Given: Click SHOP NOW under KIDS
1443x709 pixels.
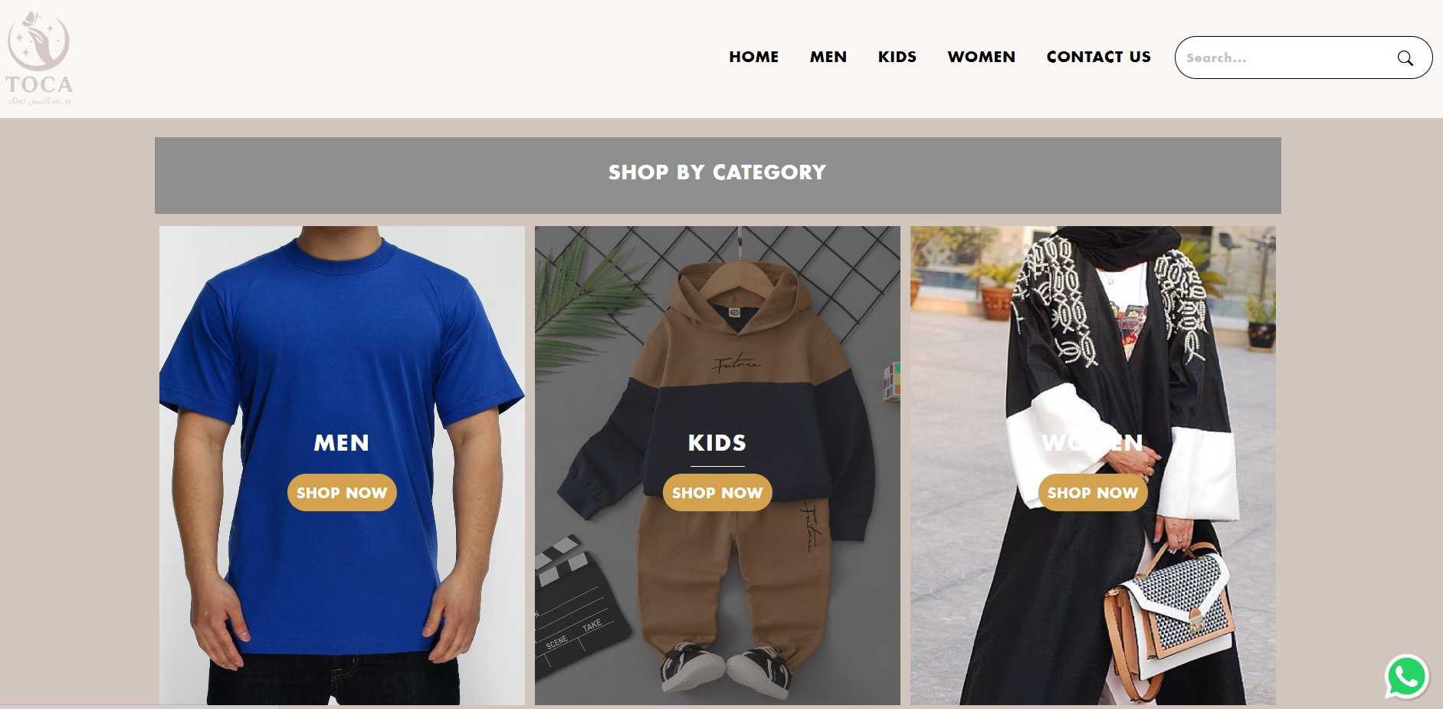Looking at the screenshot, I should pyautogui.click(x=717, y=493).
